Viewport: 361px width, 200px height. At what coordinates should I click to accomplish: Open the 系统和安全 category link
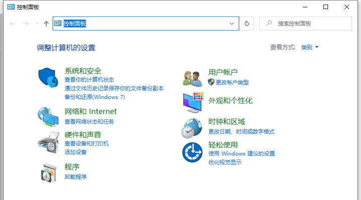click(83, 71)
